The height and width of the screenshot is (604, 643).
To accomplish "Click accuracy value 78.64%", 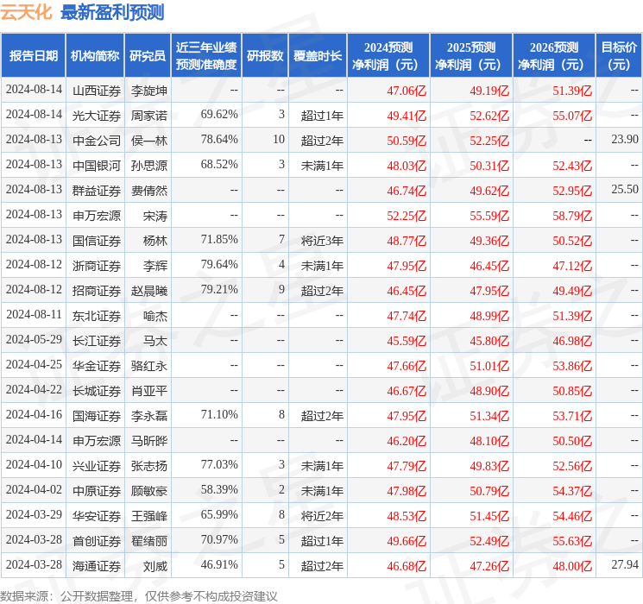I will point(219,140).
